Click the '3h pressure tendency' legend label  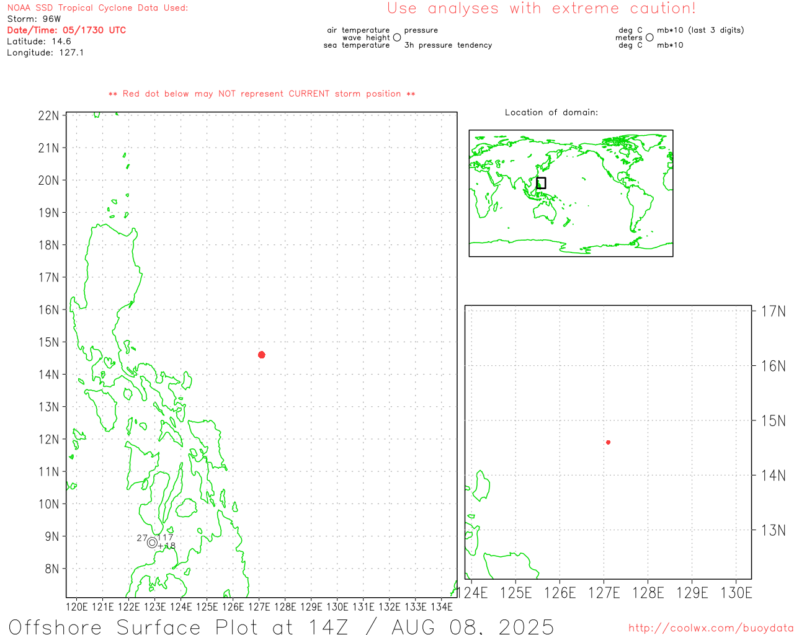448,45
